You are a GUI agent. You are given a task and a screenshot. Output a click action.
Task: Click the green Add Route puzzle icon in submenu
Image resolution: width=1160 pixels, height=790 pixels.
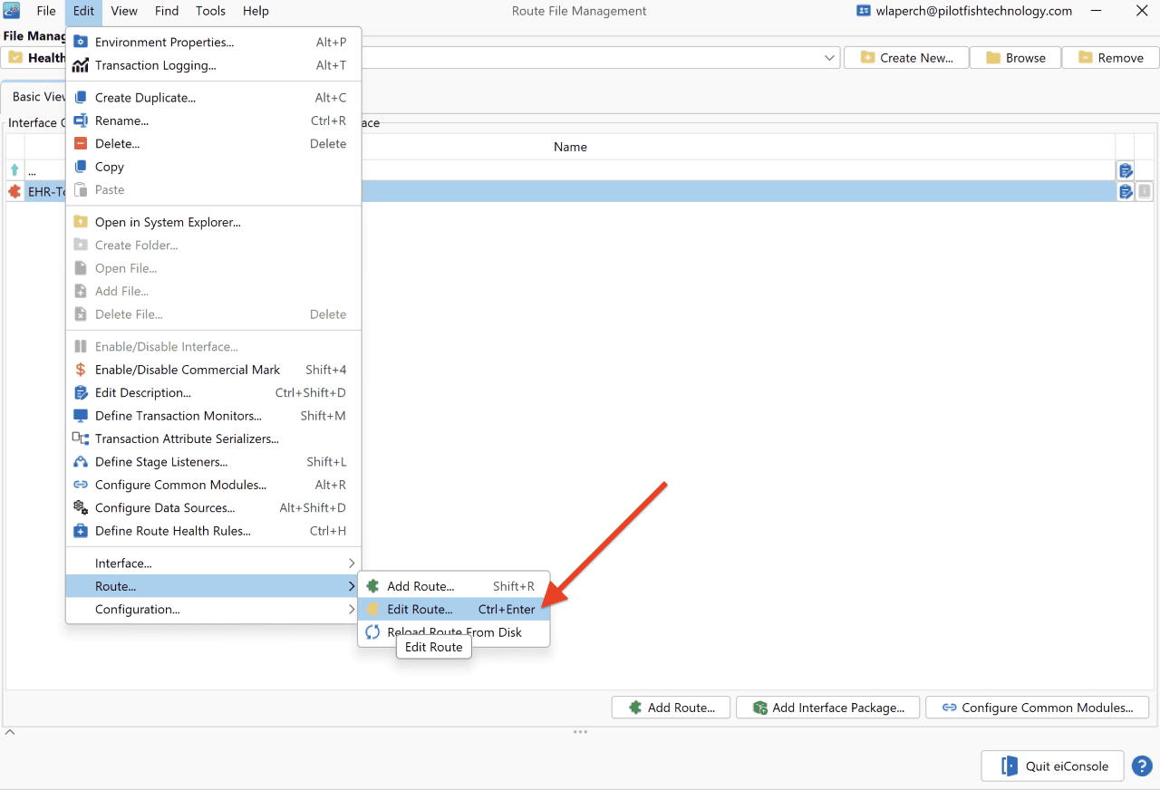372,586
